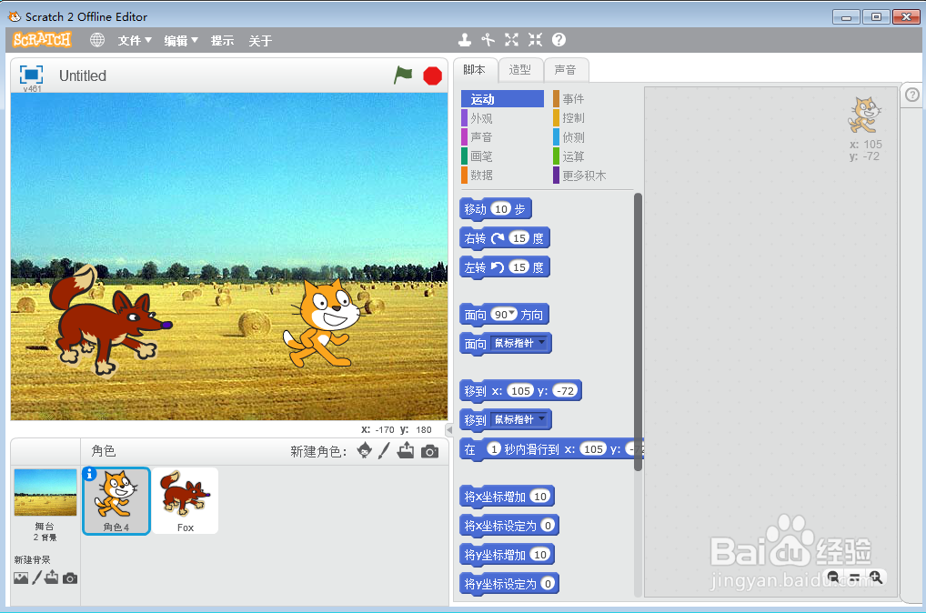The width and height of the screenshot is (926, 613).
Task: Zoom out the scripts area
Action: click(x=833, y=577)
